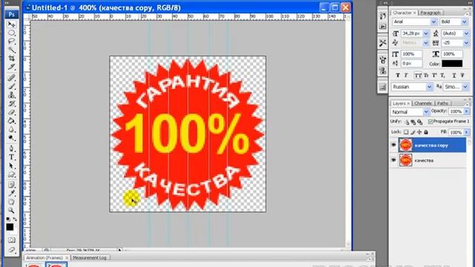Select the Elliptical Marquee tool
The image size is (475, 267).
tap(12, 33)
